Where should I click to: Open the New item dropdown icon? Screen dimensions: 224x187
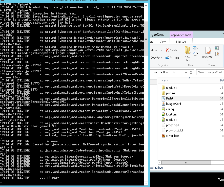point(195,48)
